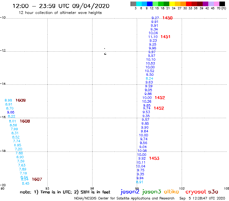Select the 9.90 wave height value
This screenshot has height=201, width=229.
(x=145, y=127)
